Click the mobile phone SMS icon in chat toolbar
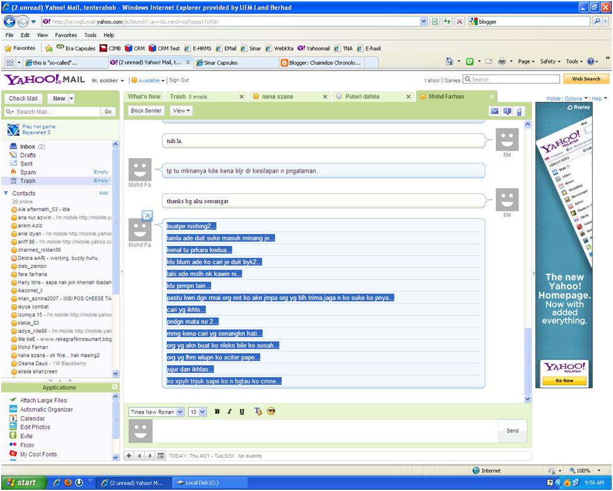 (x=519, y=111)
